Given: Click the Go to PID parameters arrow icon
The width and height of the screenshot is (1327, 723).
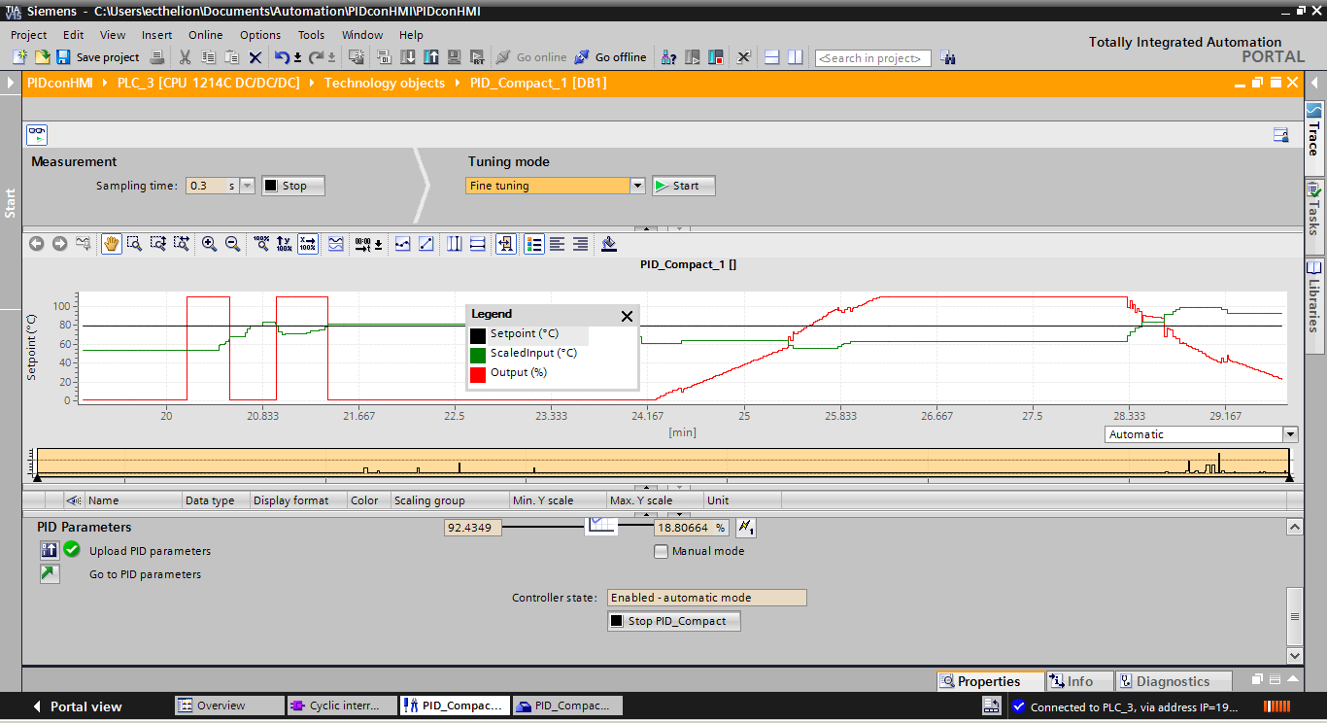Looking at the screenshot, I should [49, 573].
